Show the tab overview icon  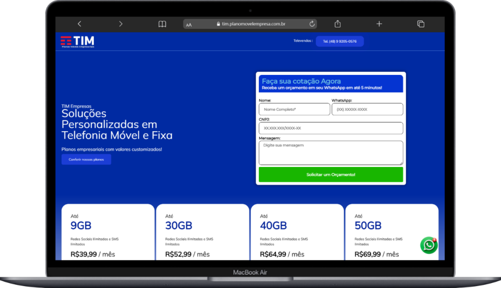(420, 24)
